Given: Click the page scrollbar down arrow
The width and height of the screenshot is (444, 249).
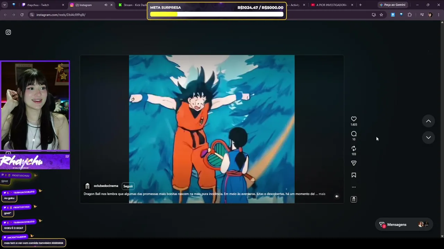Looking at the screenshot, I should pos(442,236).
